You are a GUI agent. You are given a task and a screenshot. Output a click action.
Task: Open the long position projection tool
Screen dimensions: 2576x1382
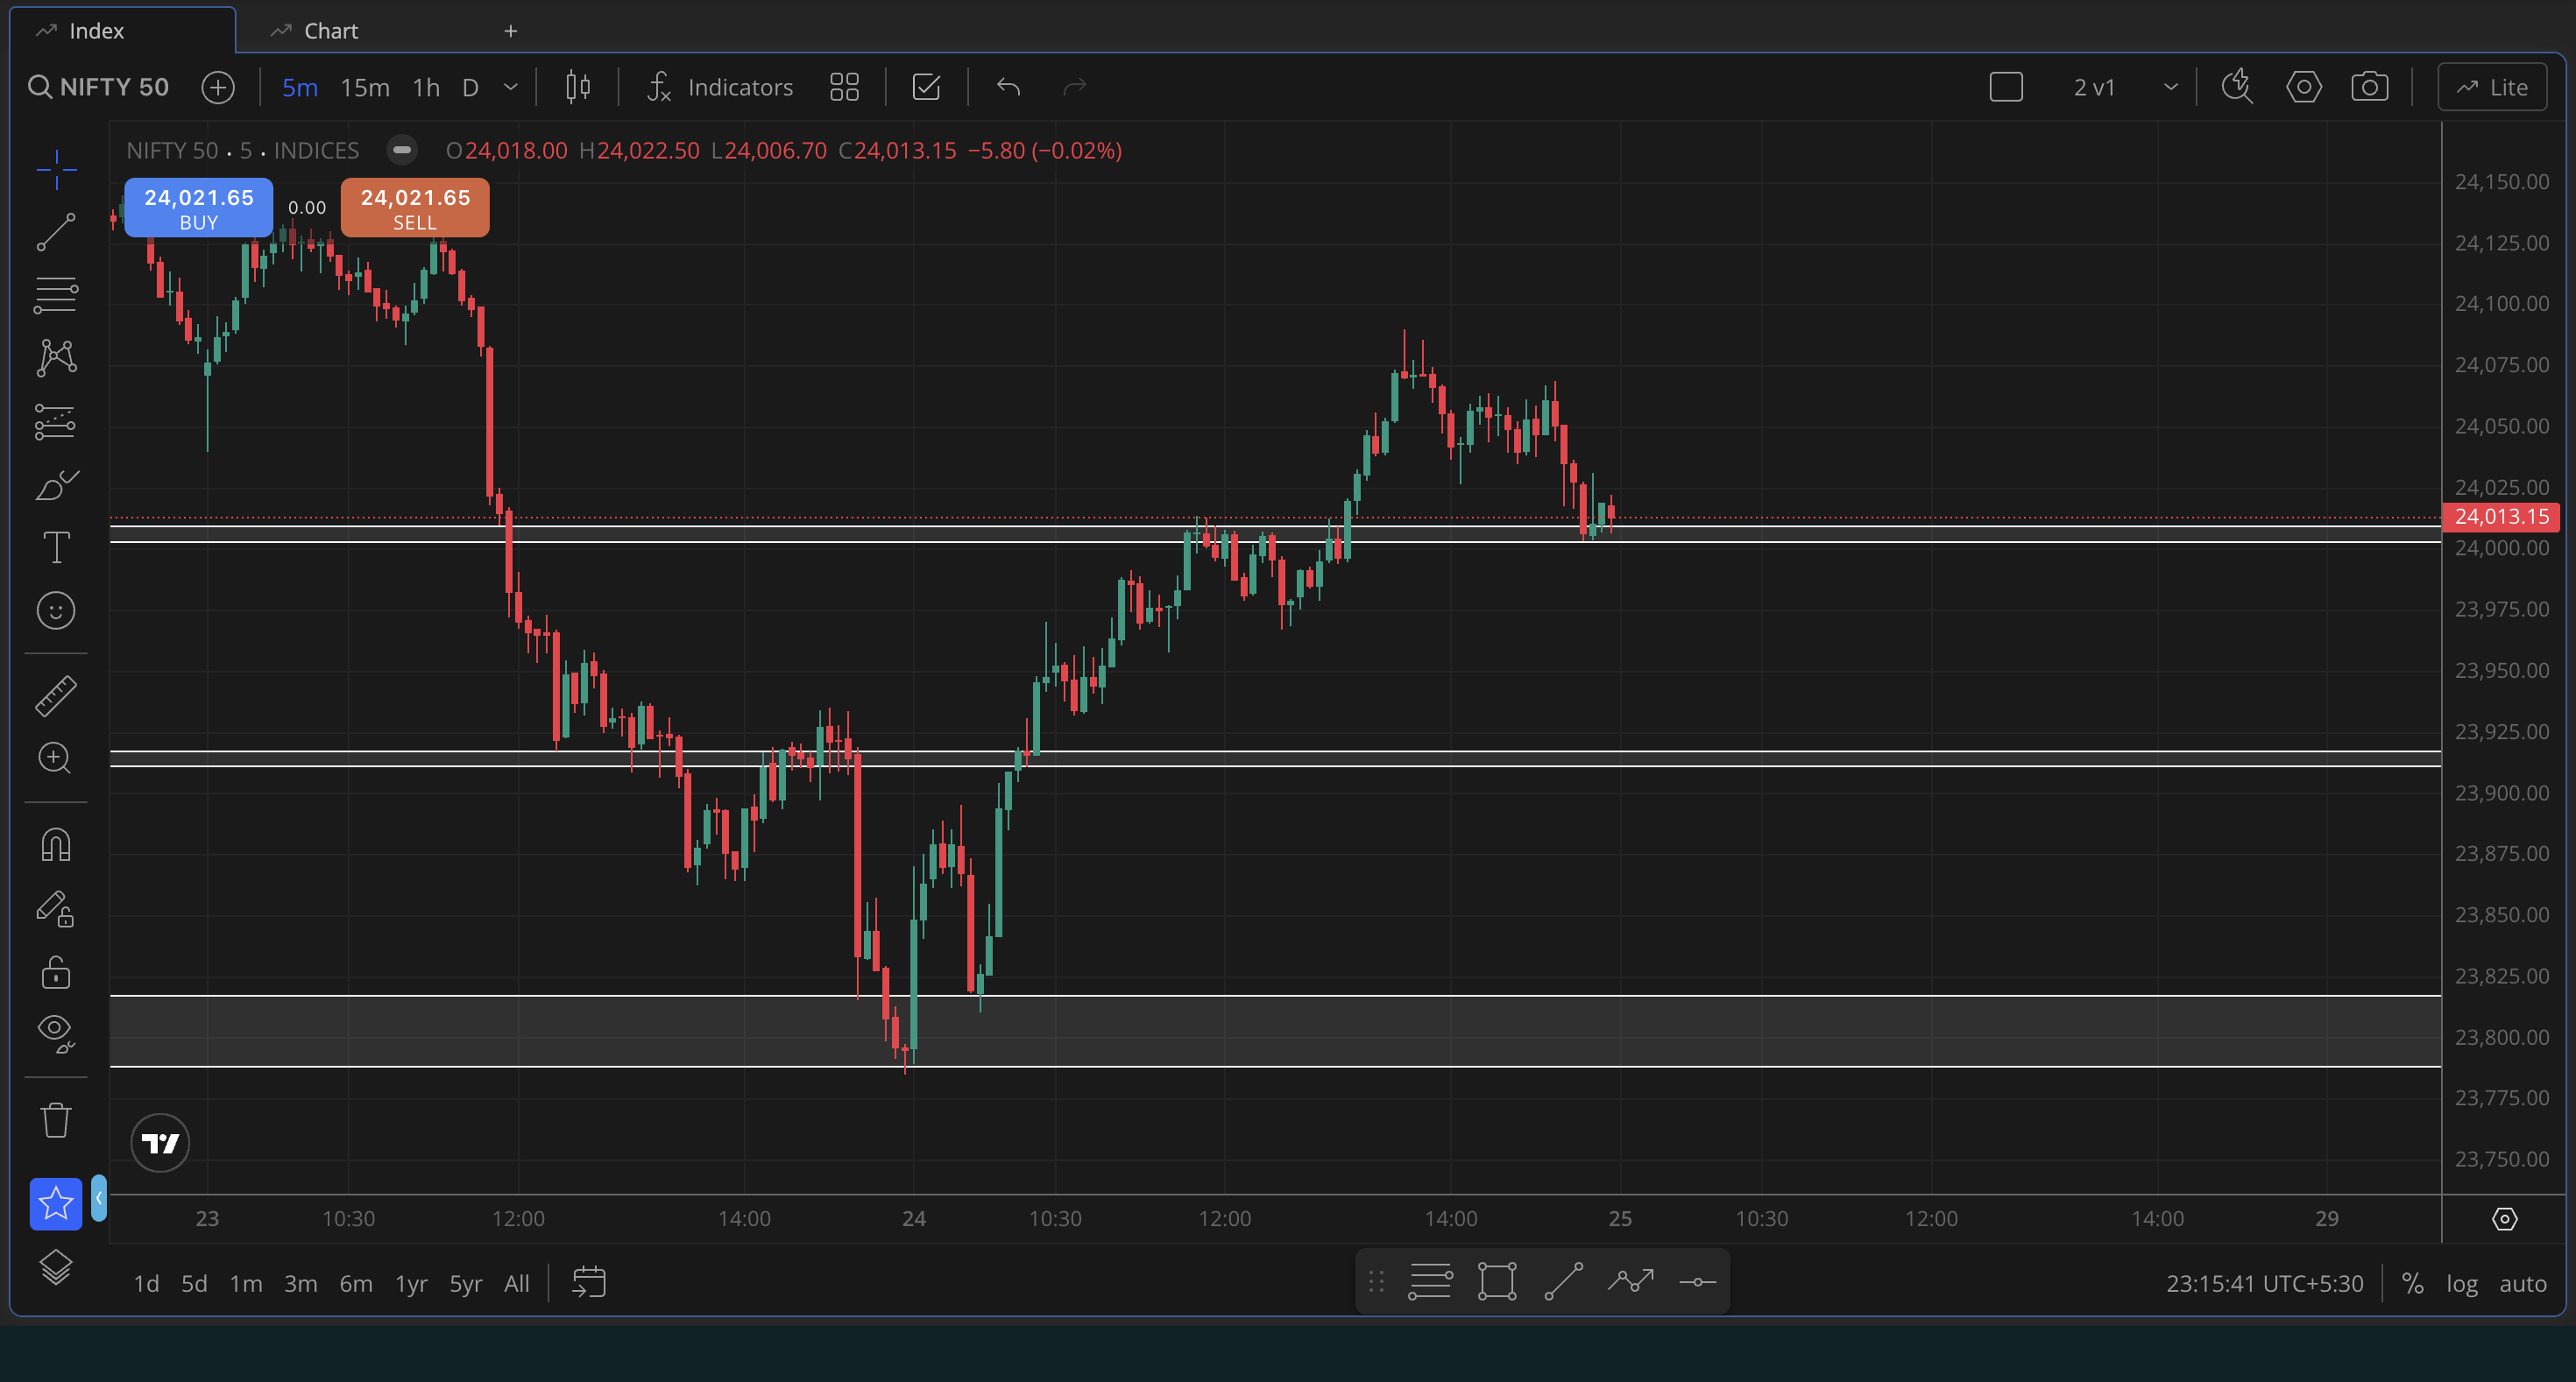[x=56, y=420]
